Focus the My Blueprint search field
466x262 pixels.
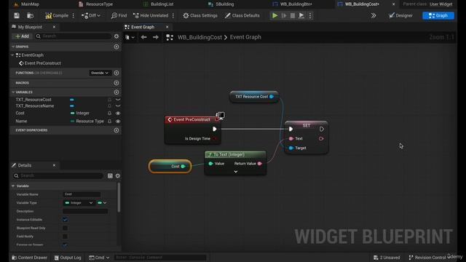pos(74,36)
